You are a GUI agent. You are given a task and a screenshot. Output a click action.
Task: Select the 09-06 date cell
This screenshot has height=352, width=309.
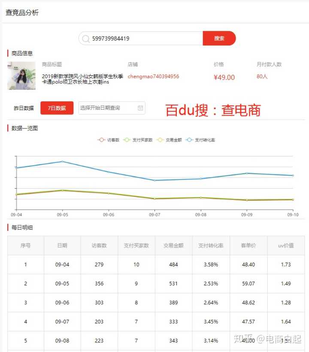62,303
